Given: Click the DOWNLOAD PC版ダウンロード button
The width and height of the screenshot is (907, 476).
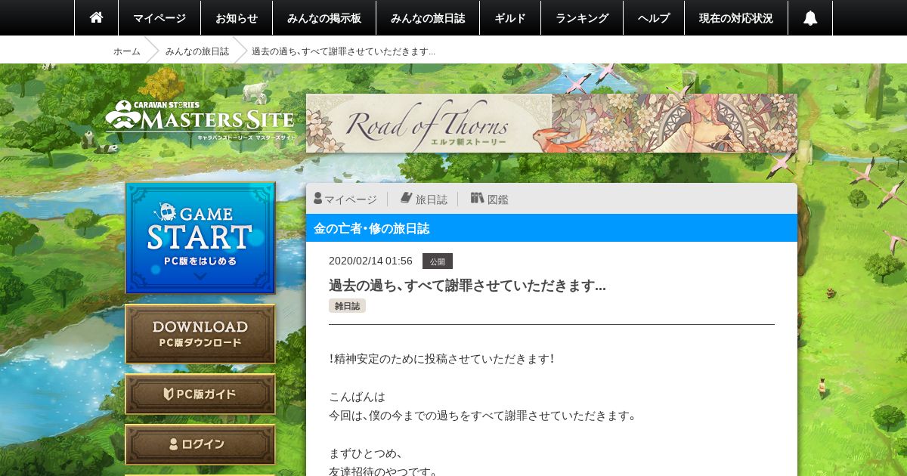Looking at the screenshot, I should coord(200,335).
